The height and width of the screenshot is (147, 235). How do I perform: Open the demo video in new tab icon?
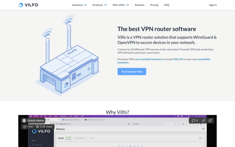[x=210, y=120]
